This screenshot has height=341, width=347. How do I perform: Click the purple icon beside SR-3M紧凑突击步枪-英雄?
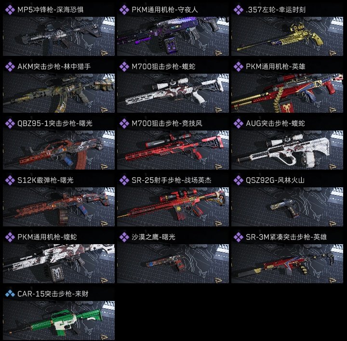[239, 237]
